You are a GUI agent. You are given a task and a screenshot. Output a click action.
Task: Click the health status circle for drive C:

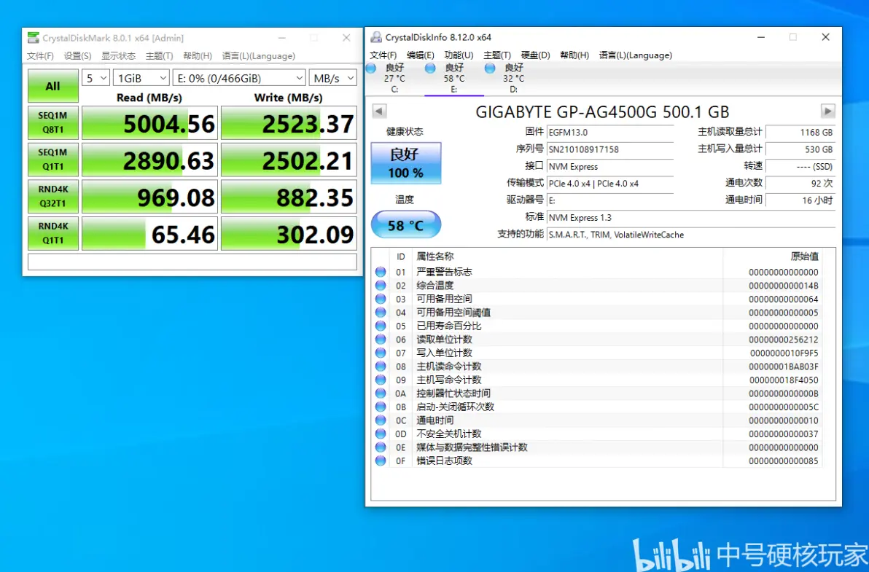pyautogui.click(x=371, y=68)
